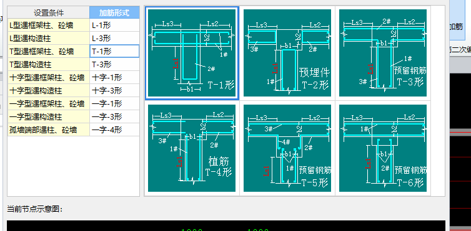Pick the T-6形 预留钢筋 diagram
This screenshot has height=231, width=471.
point(383,148)
